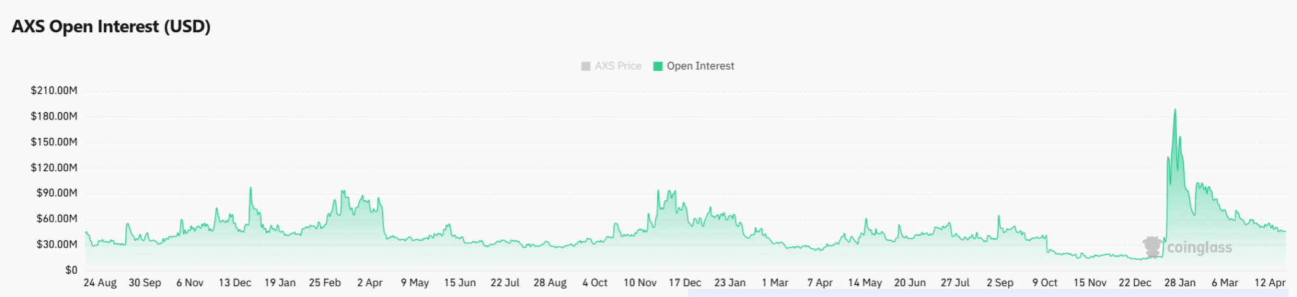1297x297 pixels.
Task: Click the coinglass watermark mascot icon
Action: 1153,246
